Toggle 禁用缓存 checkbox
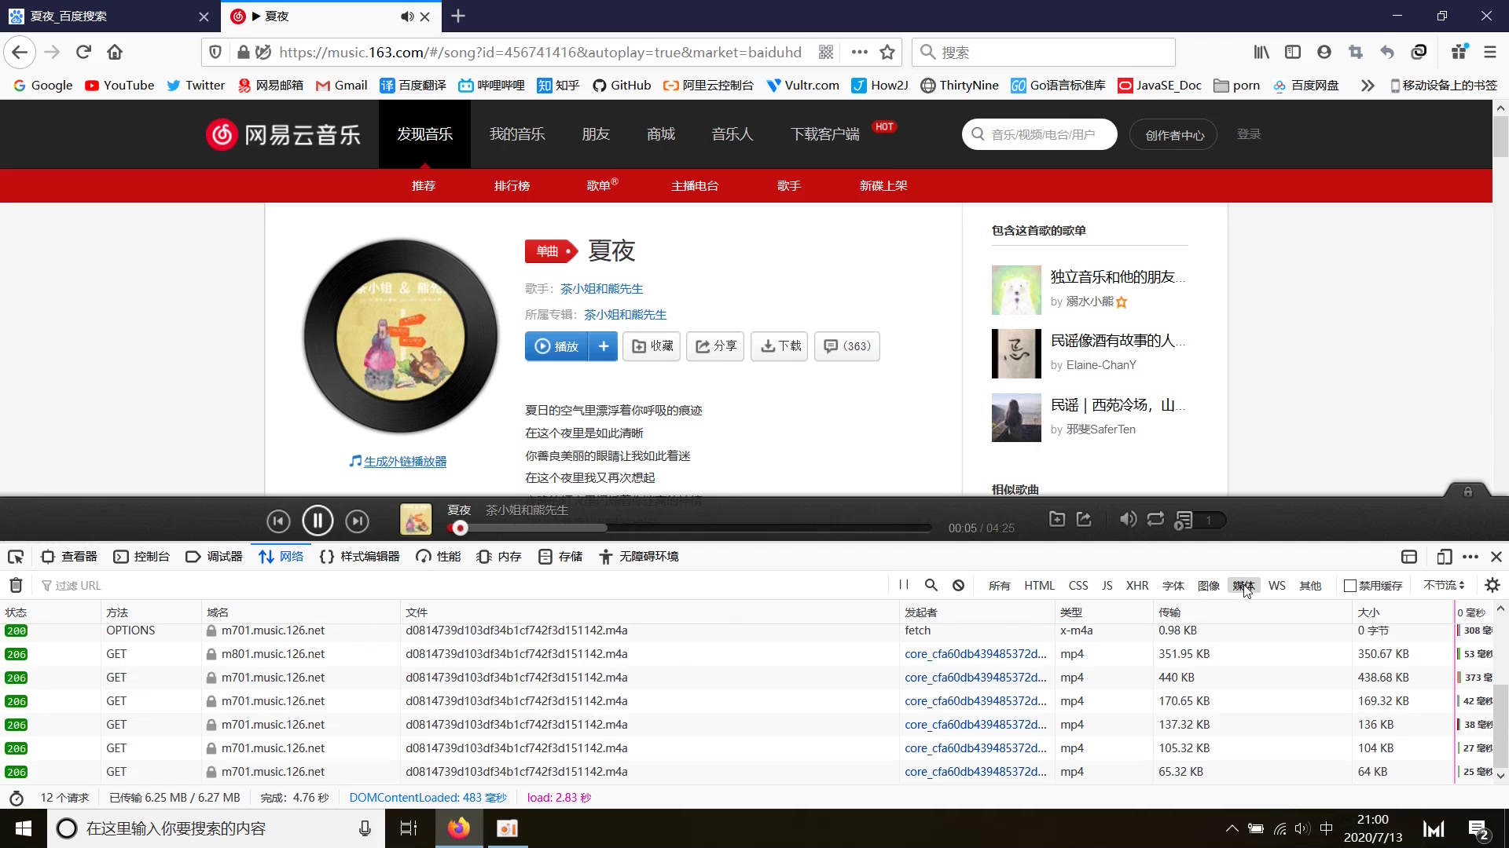The image size is (1509, 848). (1350, 586)
